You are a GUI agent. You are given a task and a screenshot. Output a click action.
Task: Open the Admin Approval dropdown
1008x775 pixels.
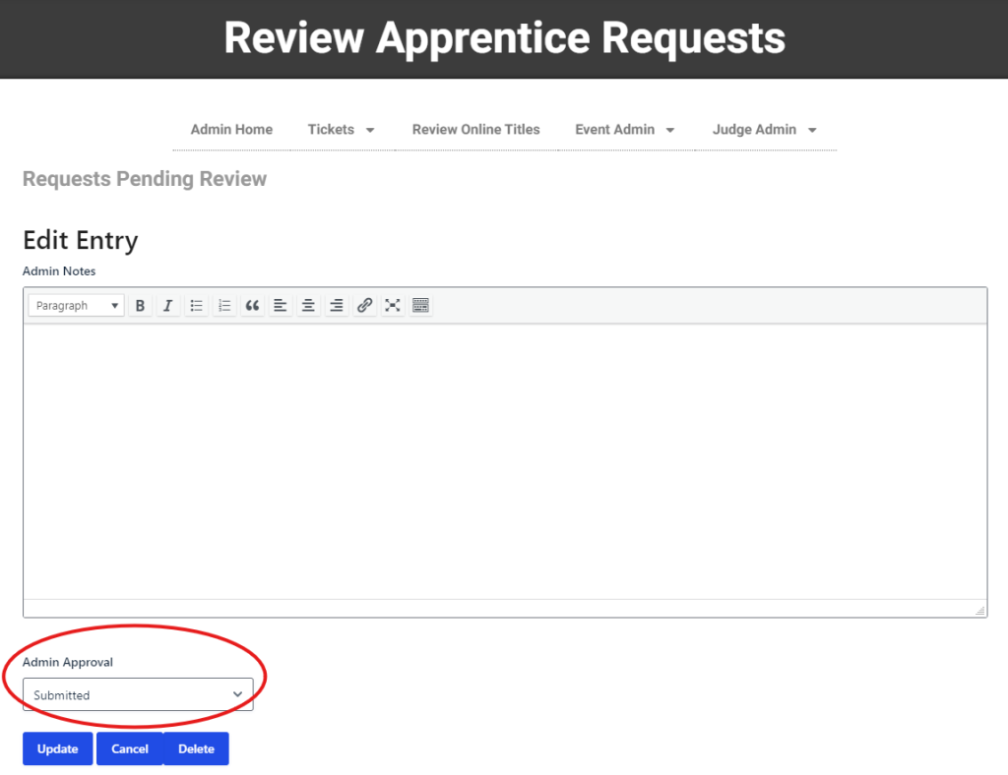click(x=138, y=694)
